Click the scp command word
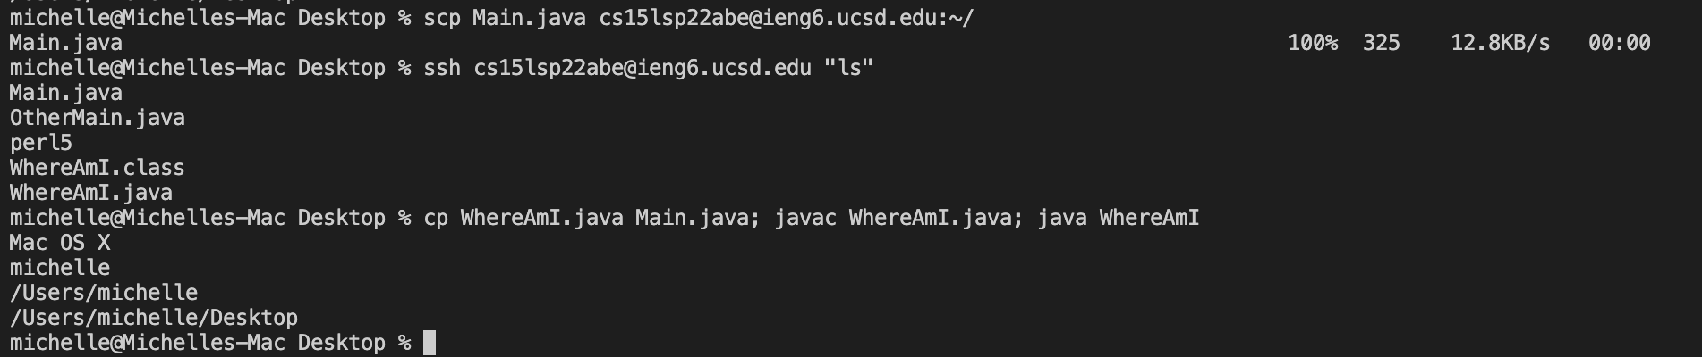 pos(442,18)
